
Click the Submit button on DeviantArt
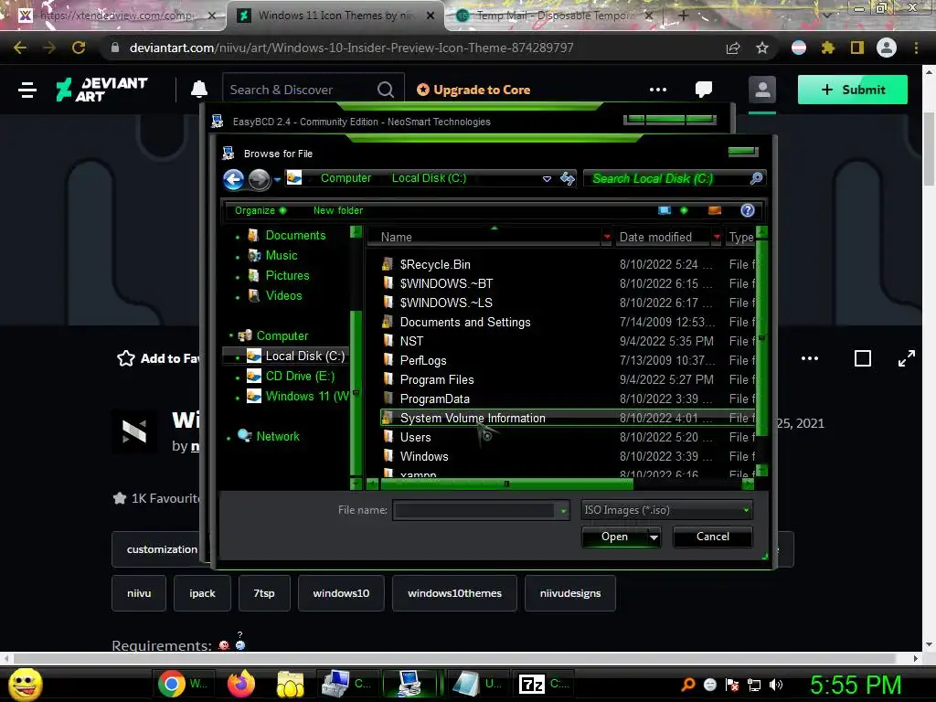[853, 90]
